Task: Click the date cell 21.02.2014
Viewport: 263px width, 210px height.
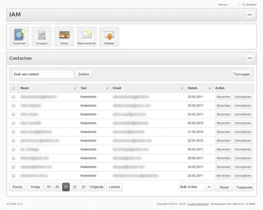Action: click(x=195, y=132)
